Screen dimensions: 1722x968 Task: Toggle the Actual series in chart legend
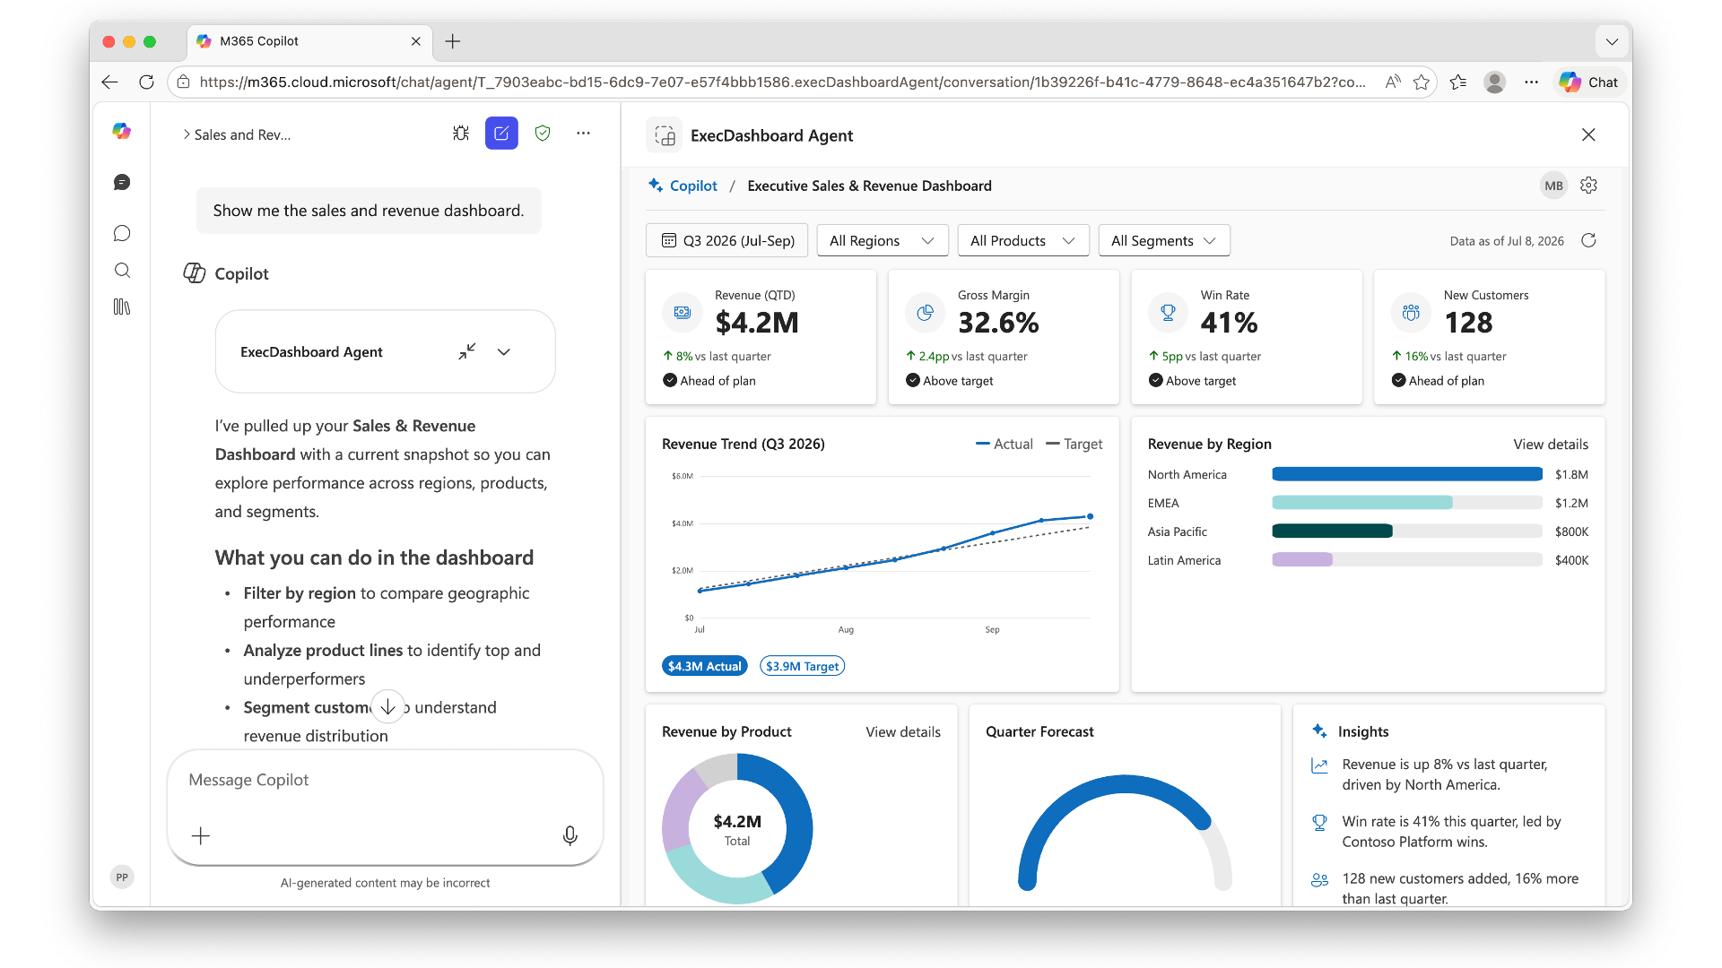click(1004, 444)
